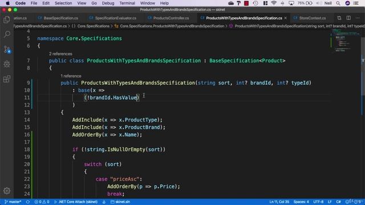Click the namespace Core.Specifications line

(x=79, y=39)
